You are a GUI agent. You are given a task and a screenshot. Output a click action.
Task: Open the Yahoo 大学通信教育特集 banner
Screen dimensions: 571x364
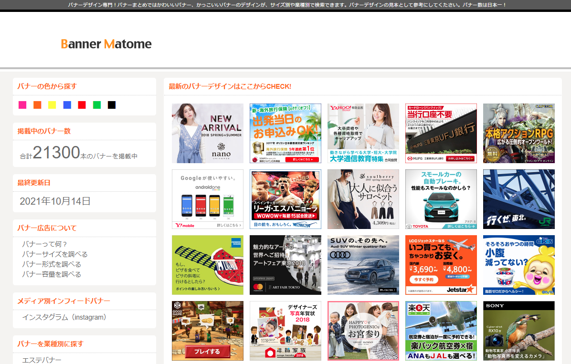point(363,133)
